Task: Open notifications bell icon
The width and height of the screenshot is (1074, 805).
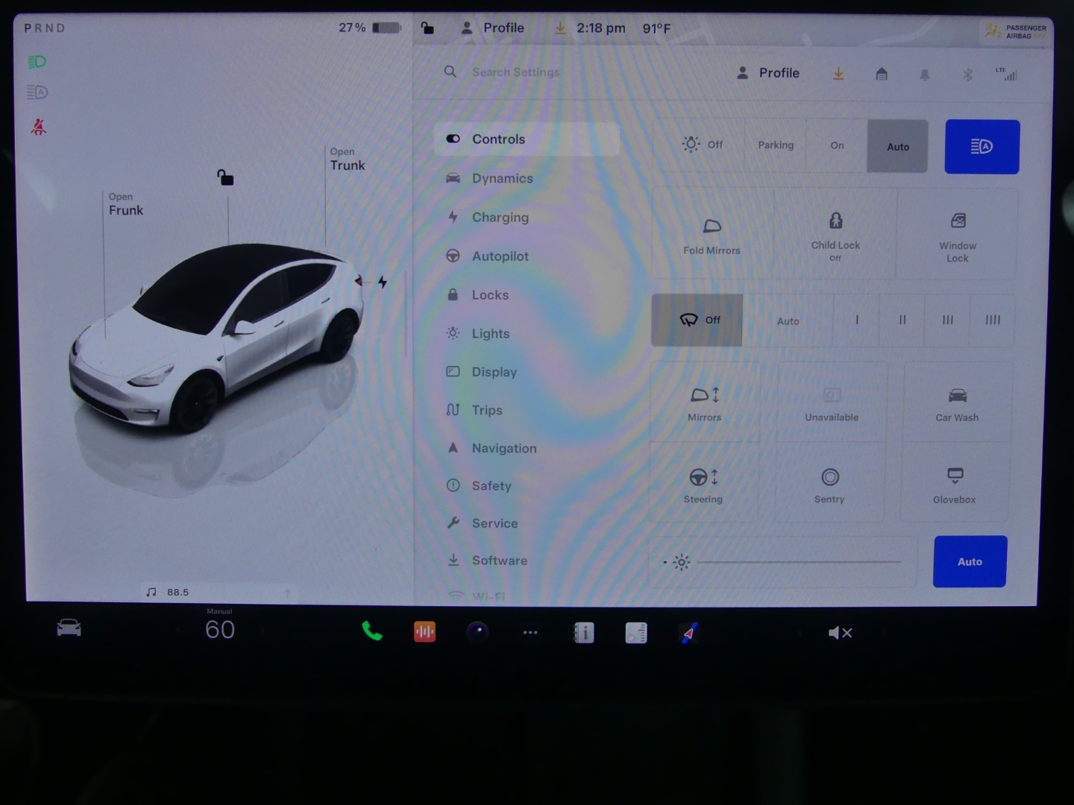Action: coord(925,74)
